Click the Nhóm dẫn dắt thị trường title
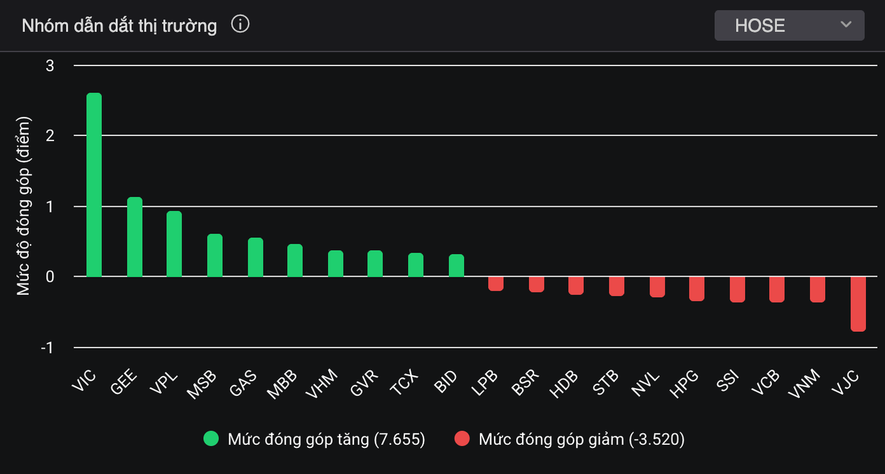Viewport: 885px width, 474px height. (119, 26)
